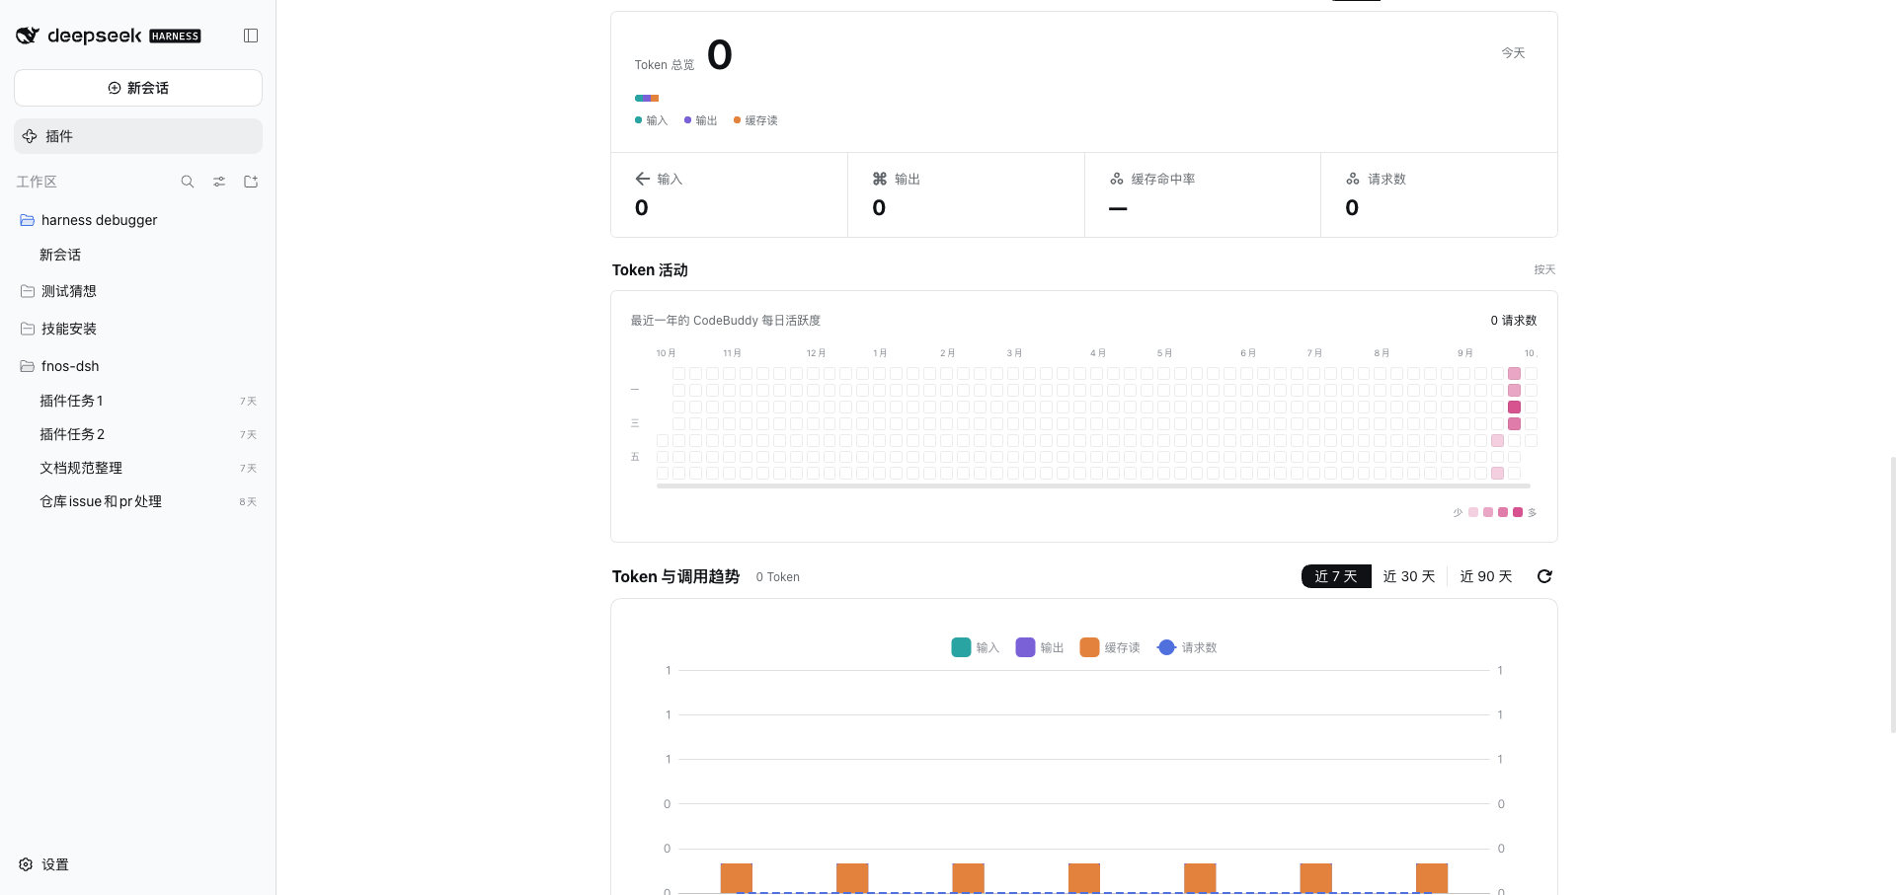Screen dimensions: 1896x895
Task: Add new workspace folder icon
Action: [x=251, y=182]
